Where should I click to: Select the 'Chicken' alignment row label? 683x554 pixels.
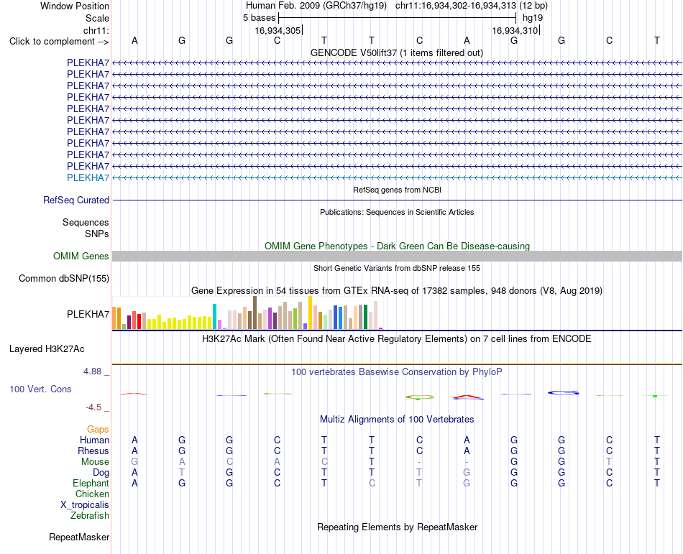(x=92, y=494)
